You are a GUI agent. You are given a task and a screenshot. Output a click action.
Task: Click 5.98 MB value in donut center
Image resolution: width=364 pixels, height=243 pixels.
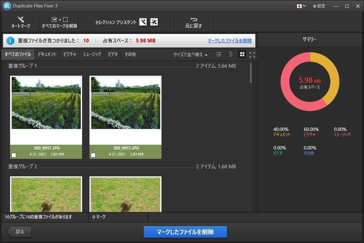coord(310,80)
